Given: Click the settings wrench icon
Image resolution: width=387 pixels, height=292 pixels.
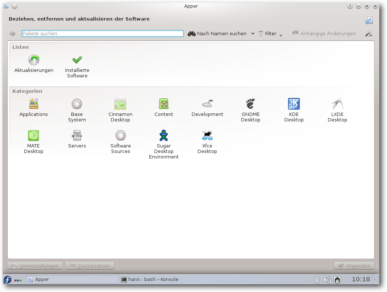Looking at the screenshot, I should coord(369,34).
